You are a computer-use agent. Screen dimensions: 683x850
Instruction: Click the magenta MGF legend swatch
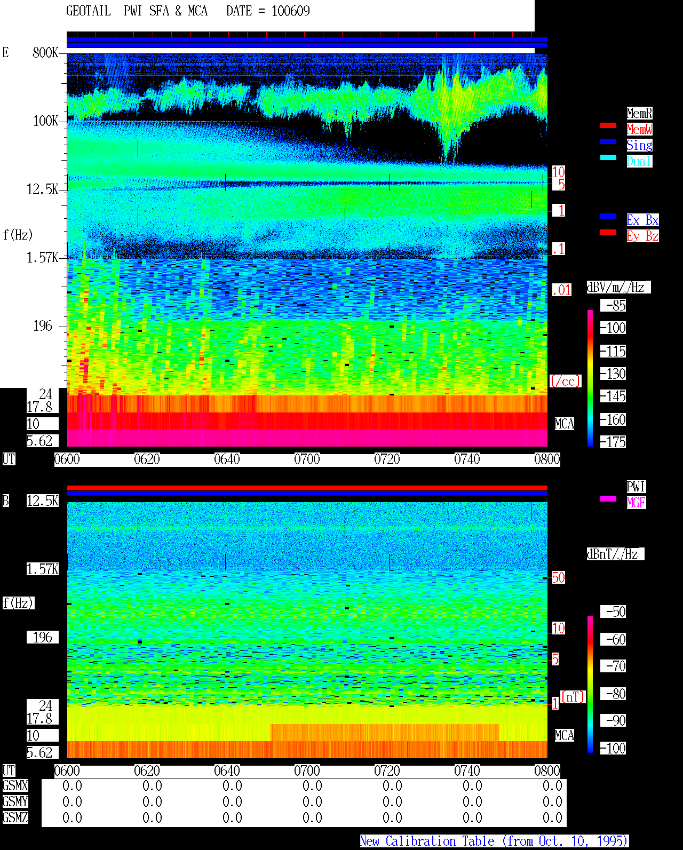click(x=608, y=499)
